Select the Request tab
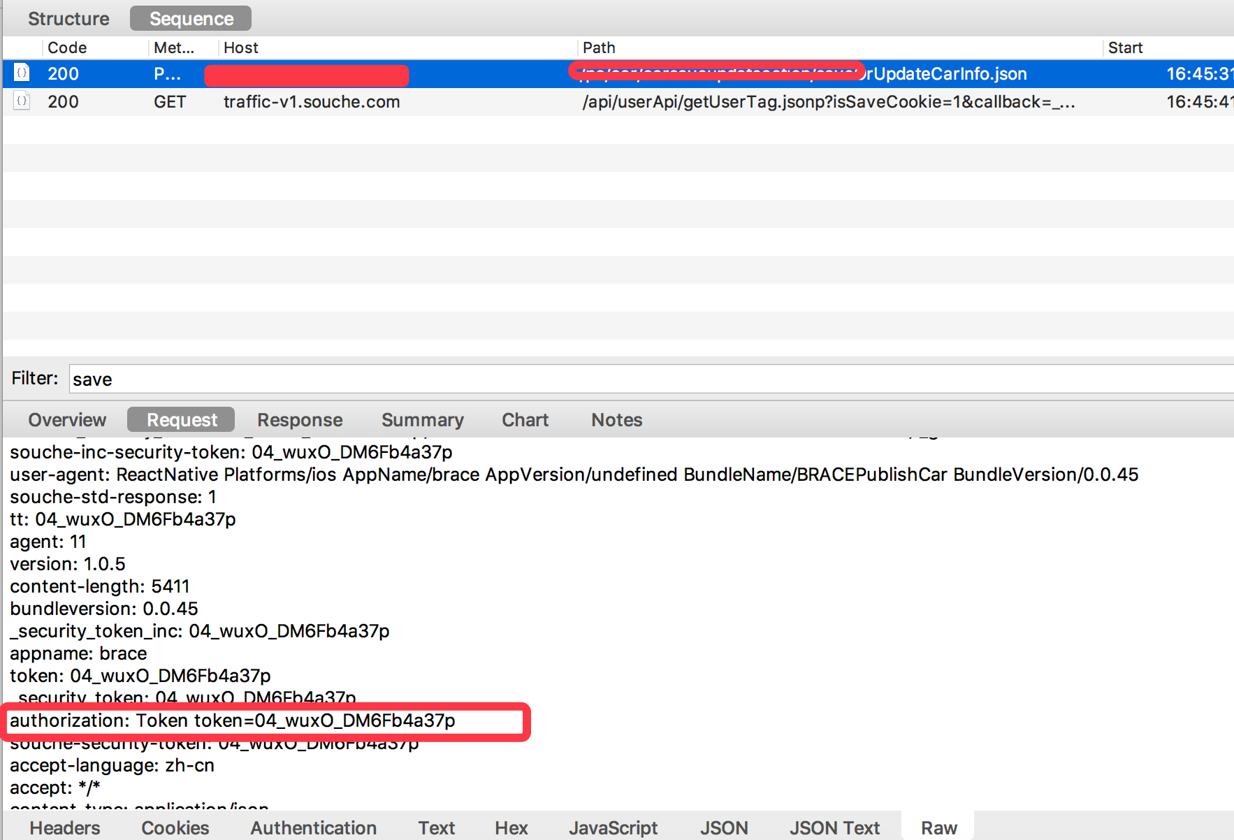Image resolution: width=1234 pixels, height=840 pixels. click(181, 420)
